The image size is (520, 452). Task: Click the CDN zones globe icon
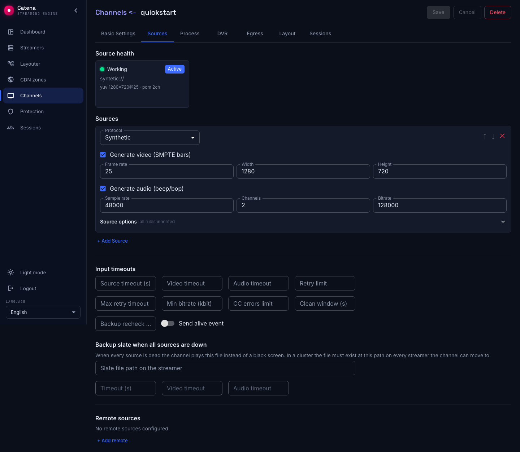tap(11, 80)
